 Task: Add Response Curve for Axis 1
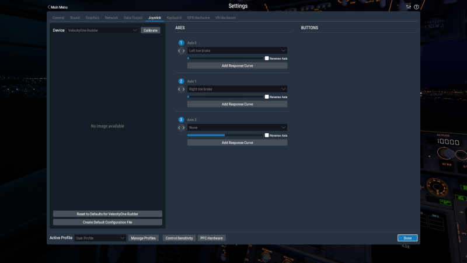tap(238, 104)
